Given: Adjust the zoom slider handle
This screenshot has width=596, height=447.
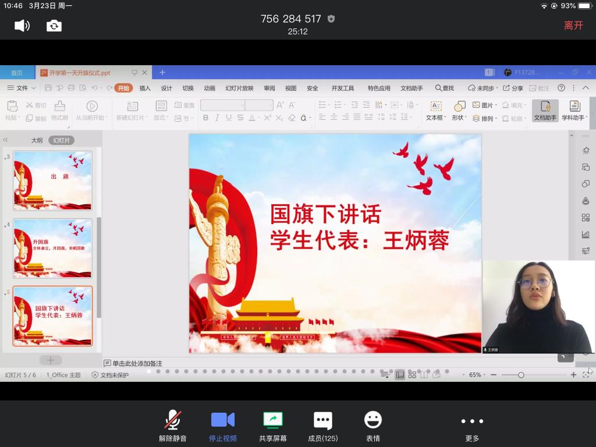Looking at the screenshot, I should coord(521,375).
